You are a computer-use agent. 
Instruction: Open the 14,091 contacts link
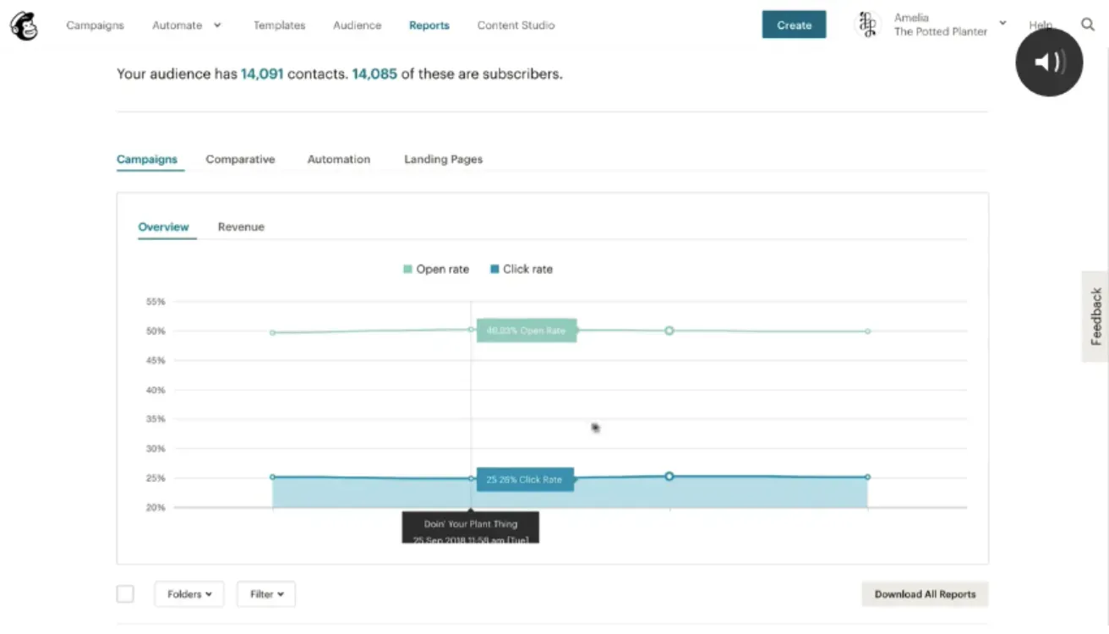(259, 74)
